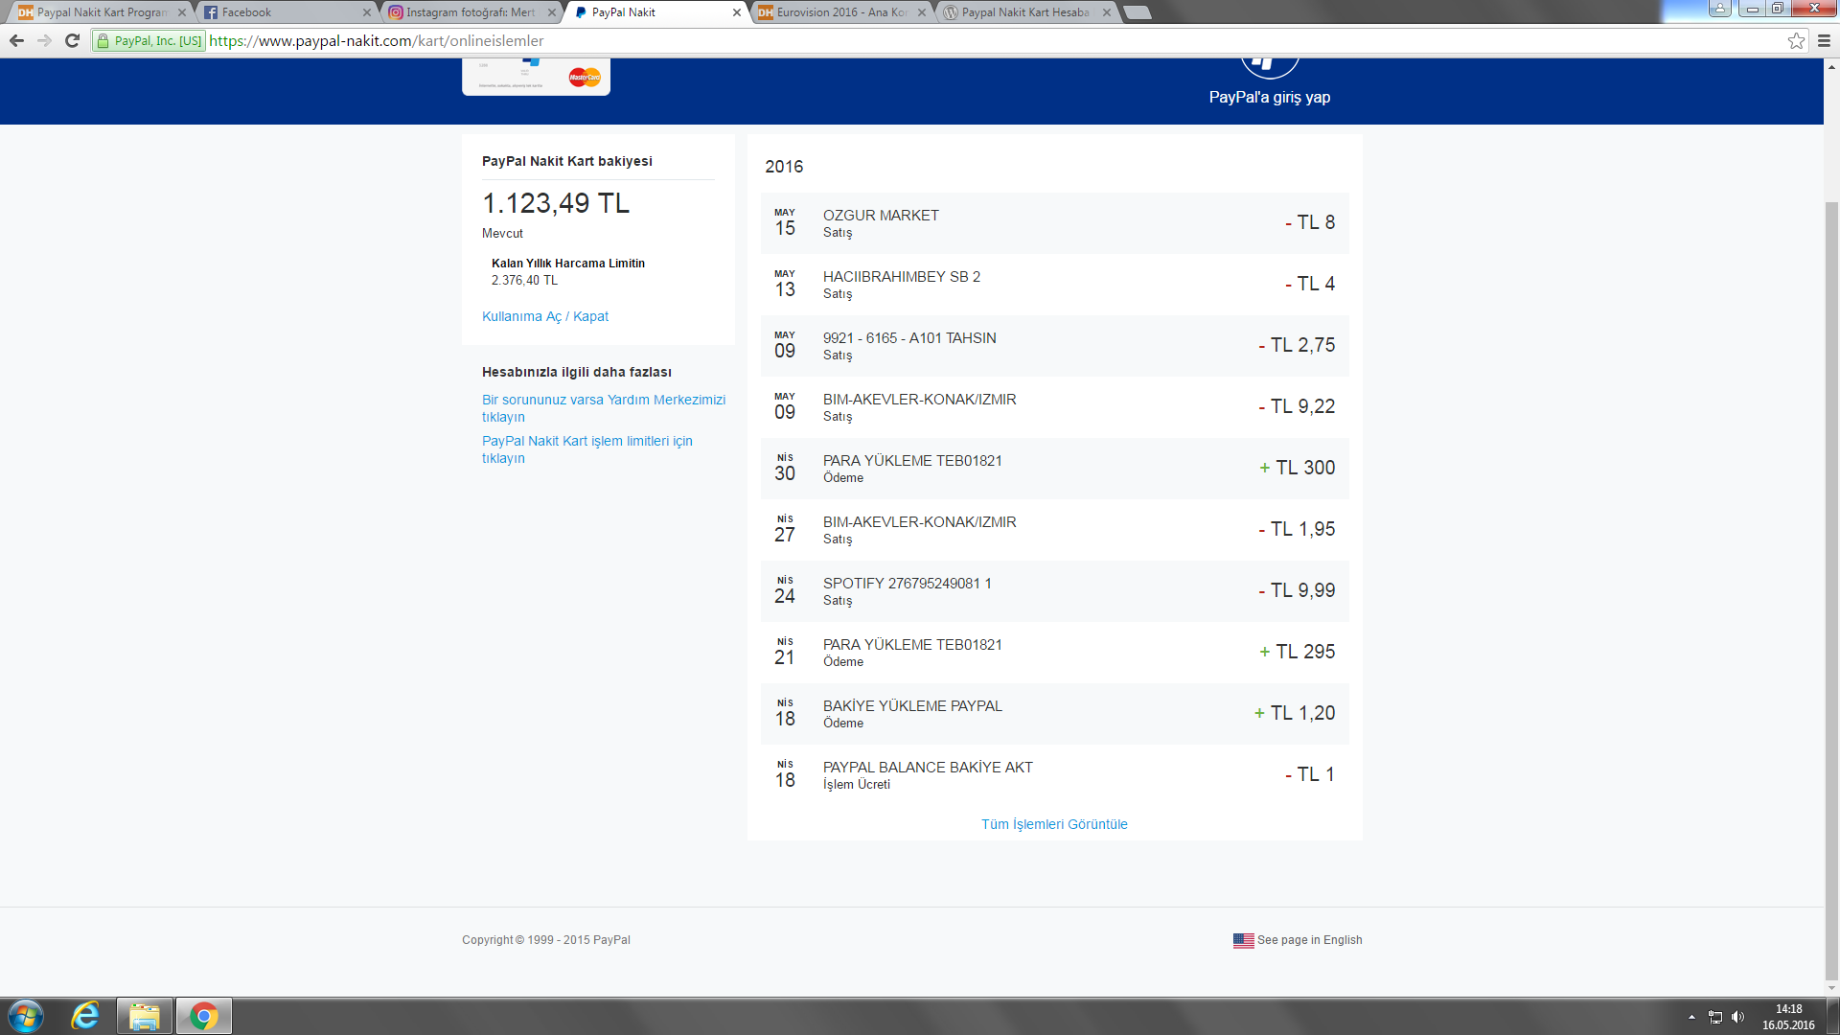Click the address bar URL
Image resolution: width=1840 pixels, height=1035 pixels.
(x=376, y=40)
